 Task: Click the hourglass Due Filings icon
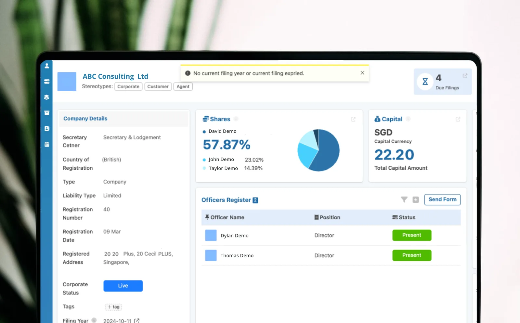[425, 82]
